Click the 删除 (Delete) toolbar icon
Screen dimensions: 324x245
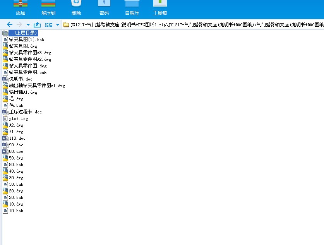tap(76, 8)
